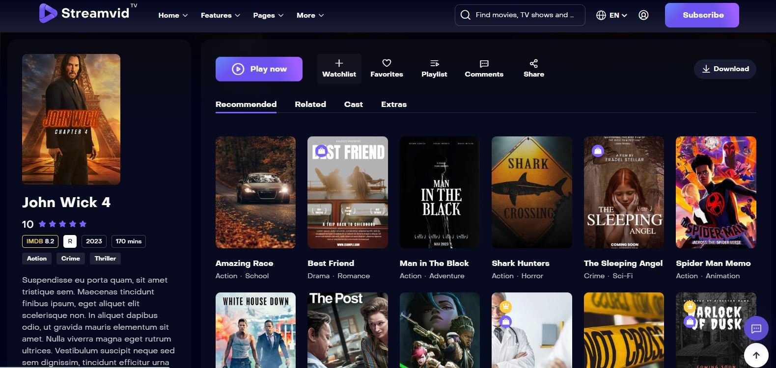
Task: Expand the Features menu
Action: pyautogui.click(x=221, y=15)
